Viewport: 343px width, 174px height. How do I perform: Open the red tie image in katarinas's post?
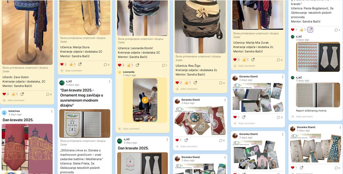[27, 149]
